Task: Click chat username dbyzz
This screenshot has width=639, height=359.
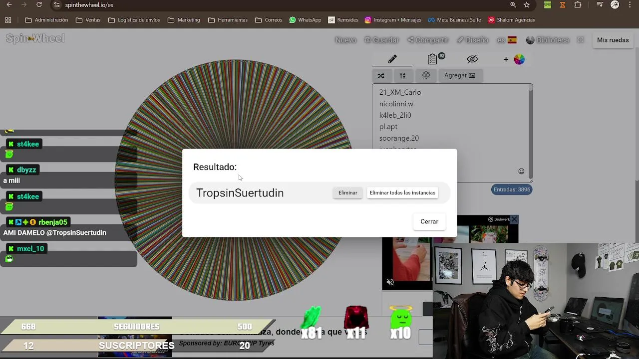Action: (26, 170)
